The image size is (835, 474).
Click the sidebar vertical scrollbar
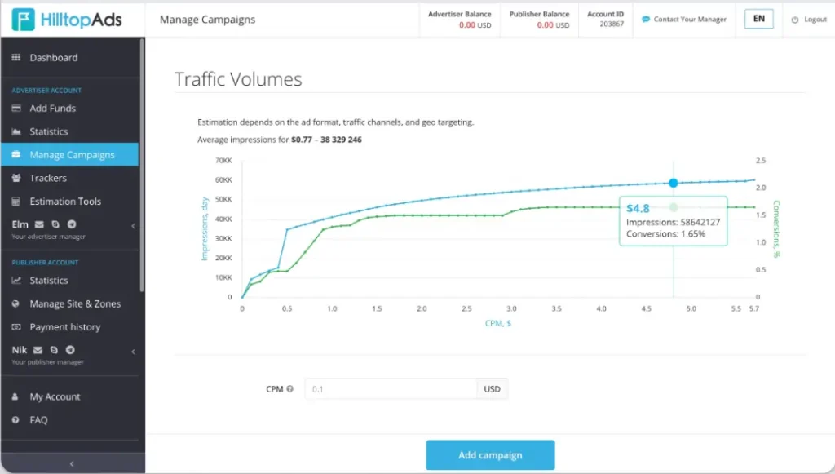click(142, 165)
